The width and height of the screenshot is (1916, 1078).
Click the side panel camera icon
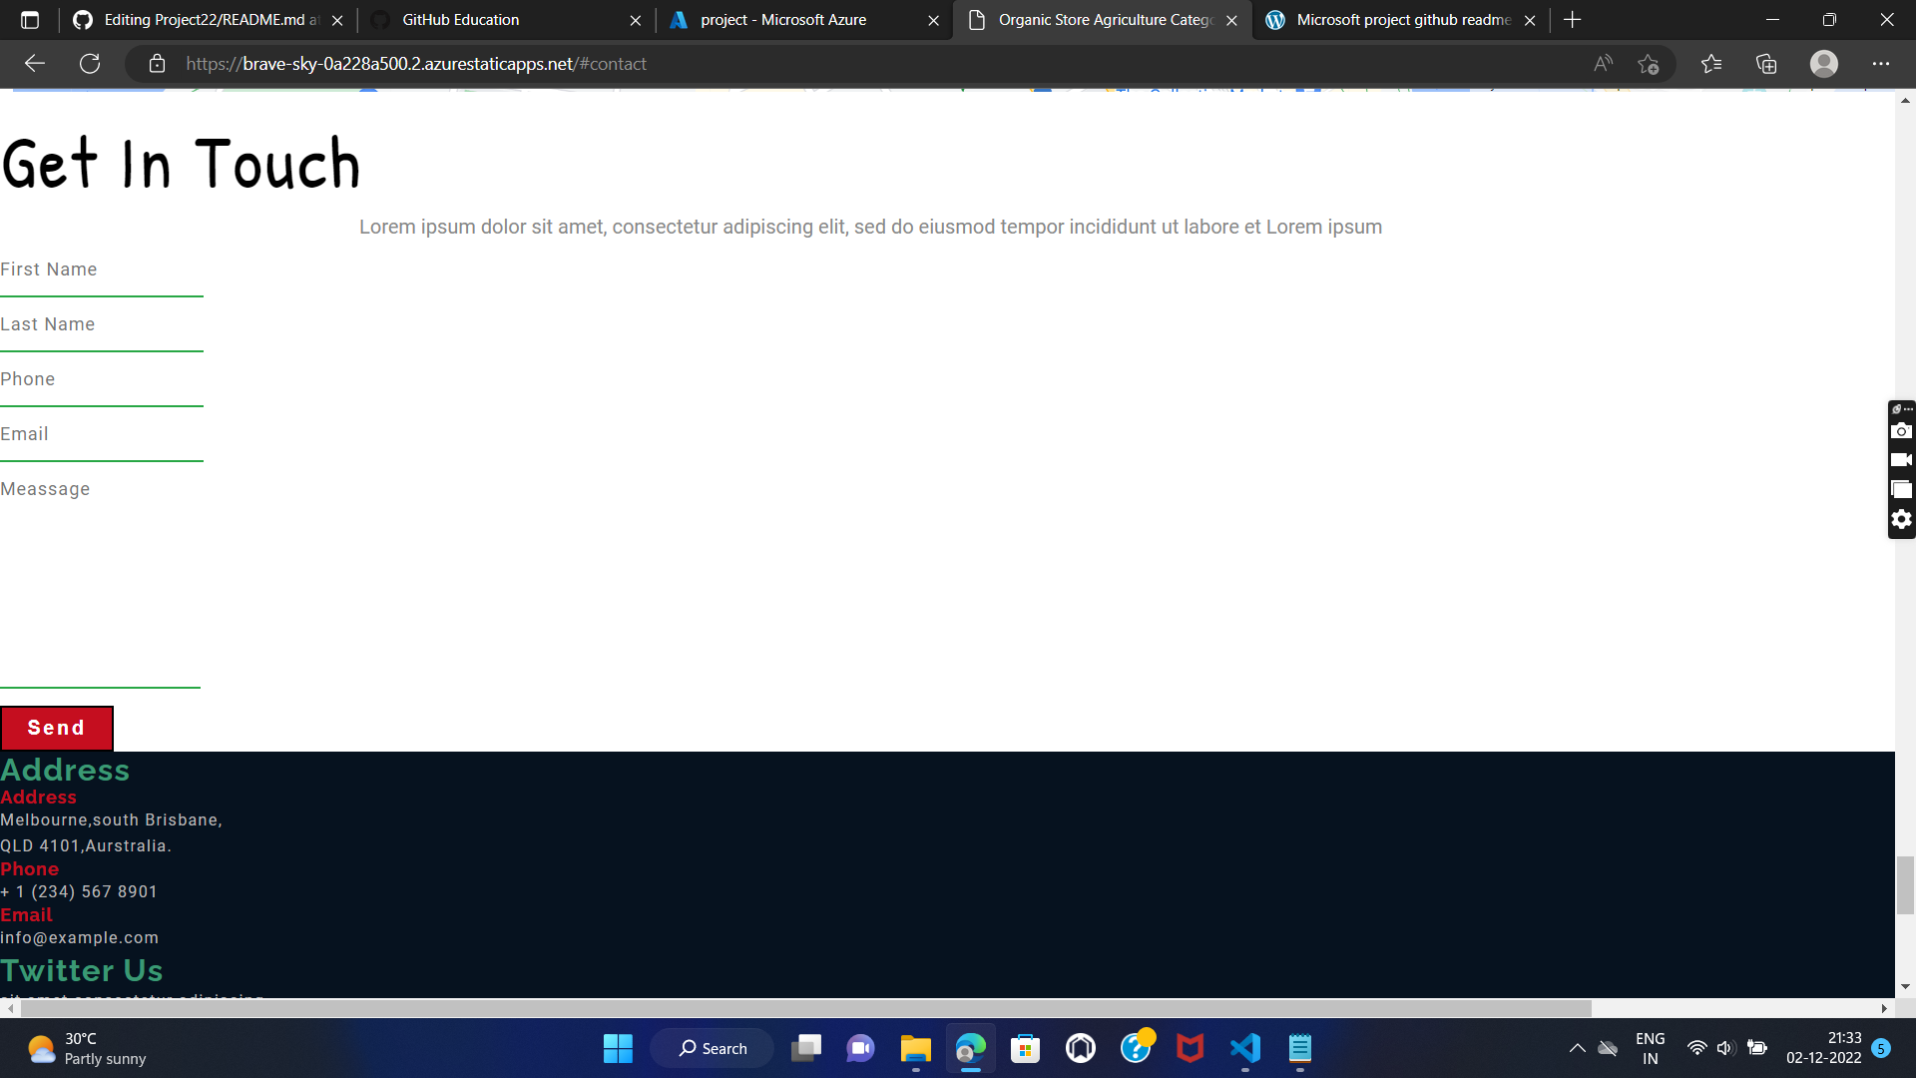tap(1901, 431)
